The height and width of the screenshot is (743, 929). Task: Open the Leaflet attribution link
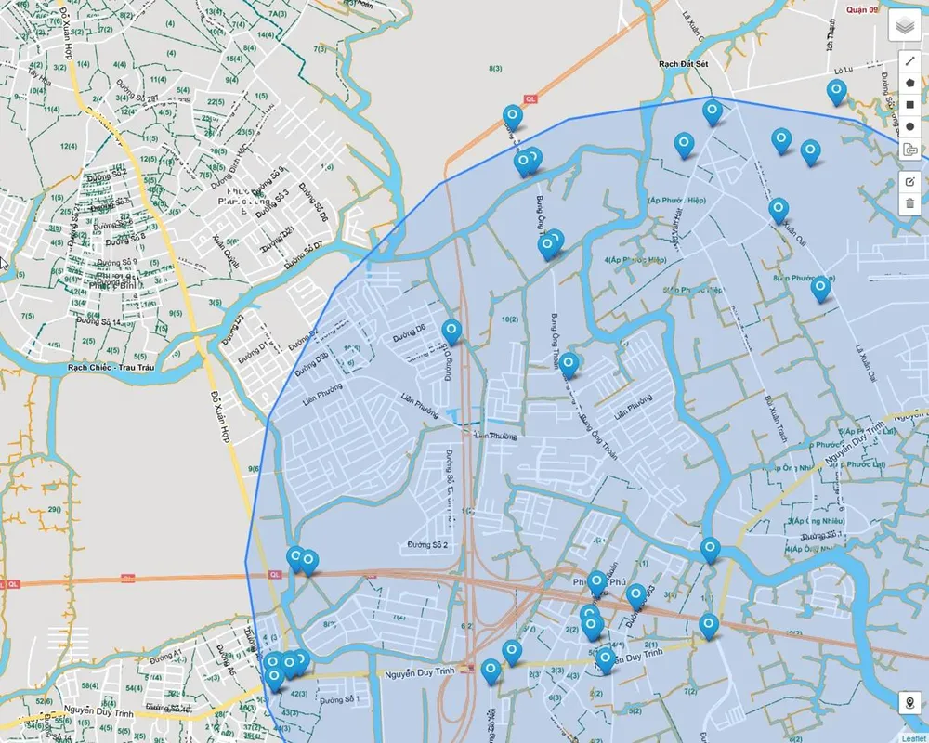[x=912, y=737]
